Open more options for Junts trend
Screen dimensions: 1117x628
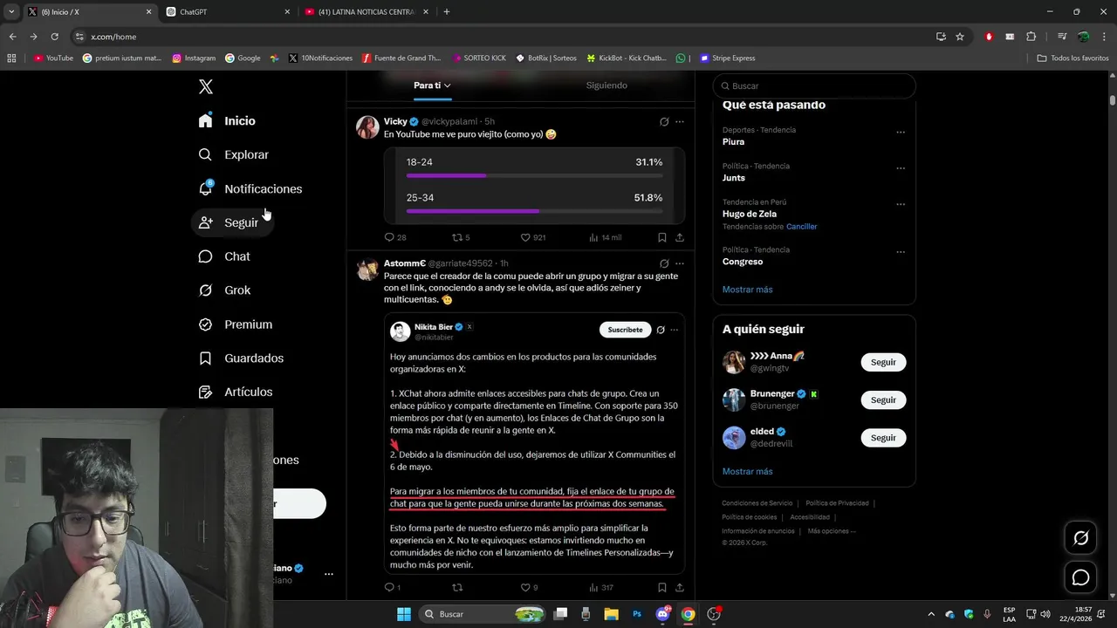point(901,168)
